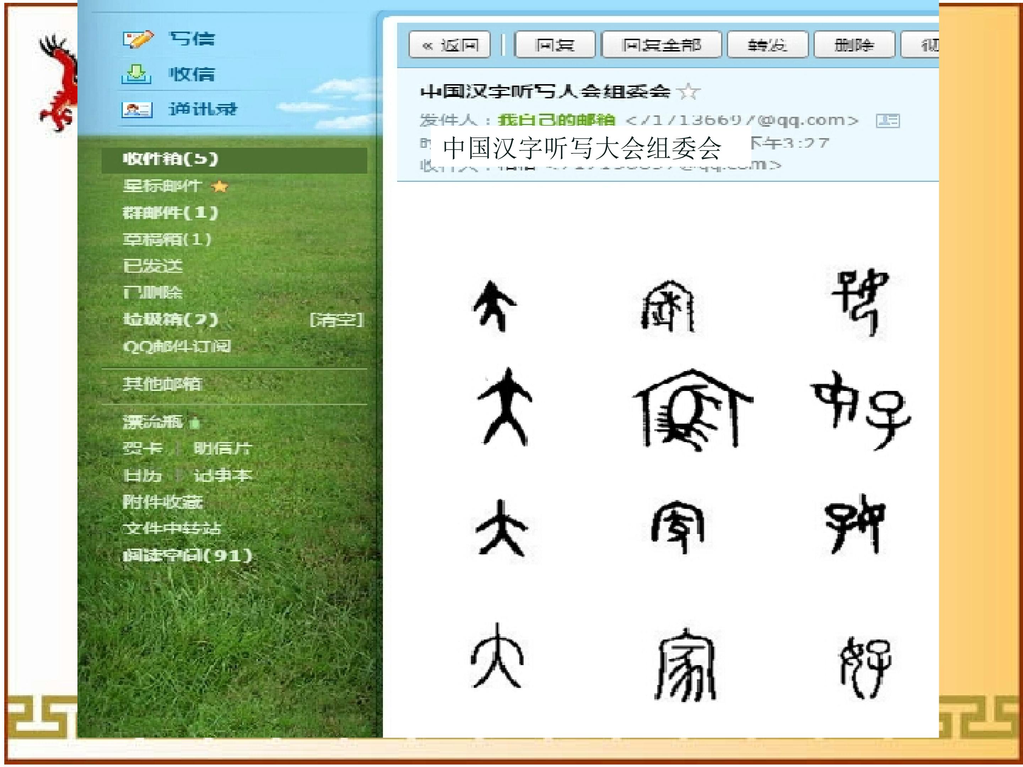This screenshot has height=767, width=1023.
Task: Star the email with the star icon
Action: (689, 91)
